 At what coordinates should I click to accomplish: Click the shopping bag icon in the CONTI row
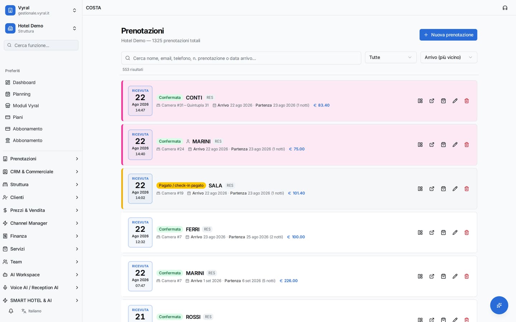pos(443,101)
